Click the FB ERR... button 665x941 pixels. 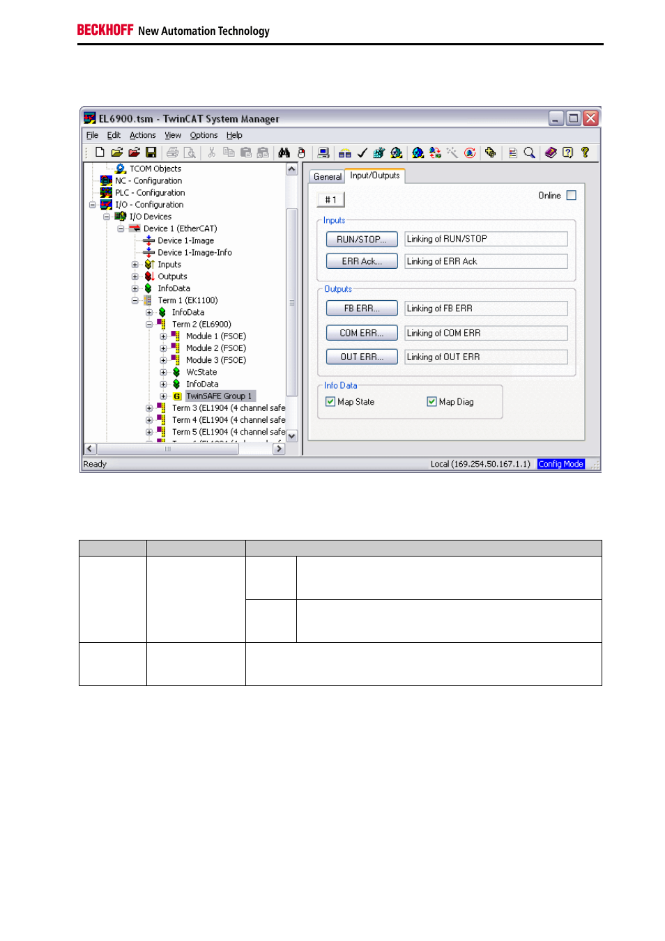pyautogui.click(x=362, y=308)
